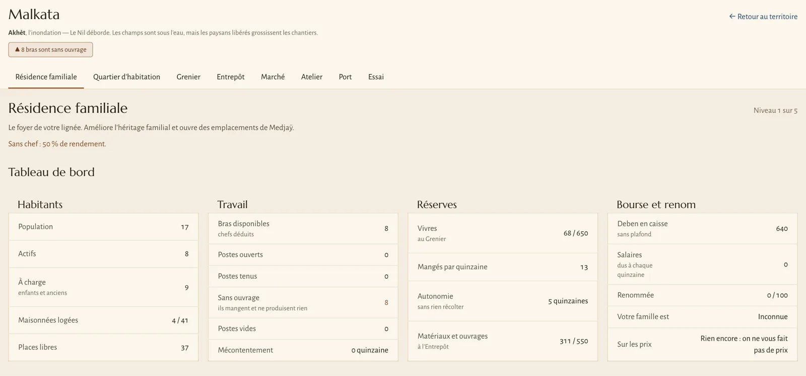This screenshot has height=376, width=806.
Task: Click the Sans ouvrage row
Action: (303, 303)
